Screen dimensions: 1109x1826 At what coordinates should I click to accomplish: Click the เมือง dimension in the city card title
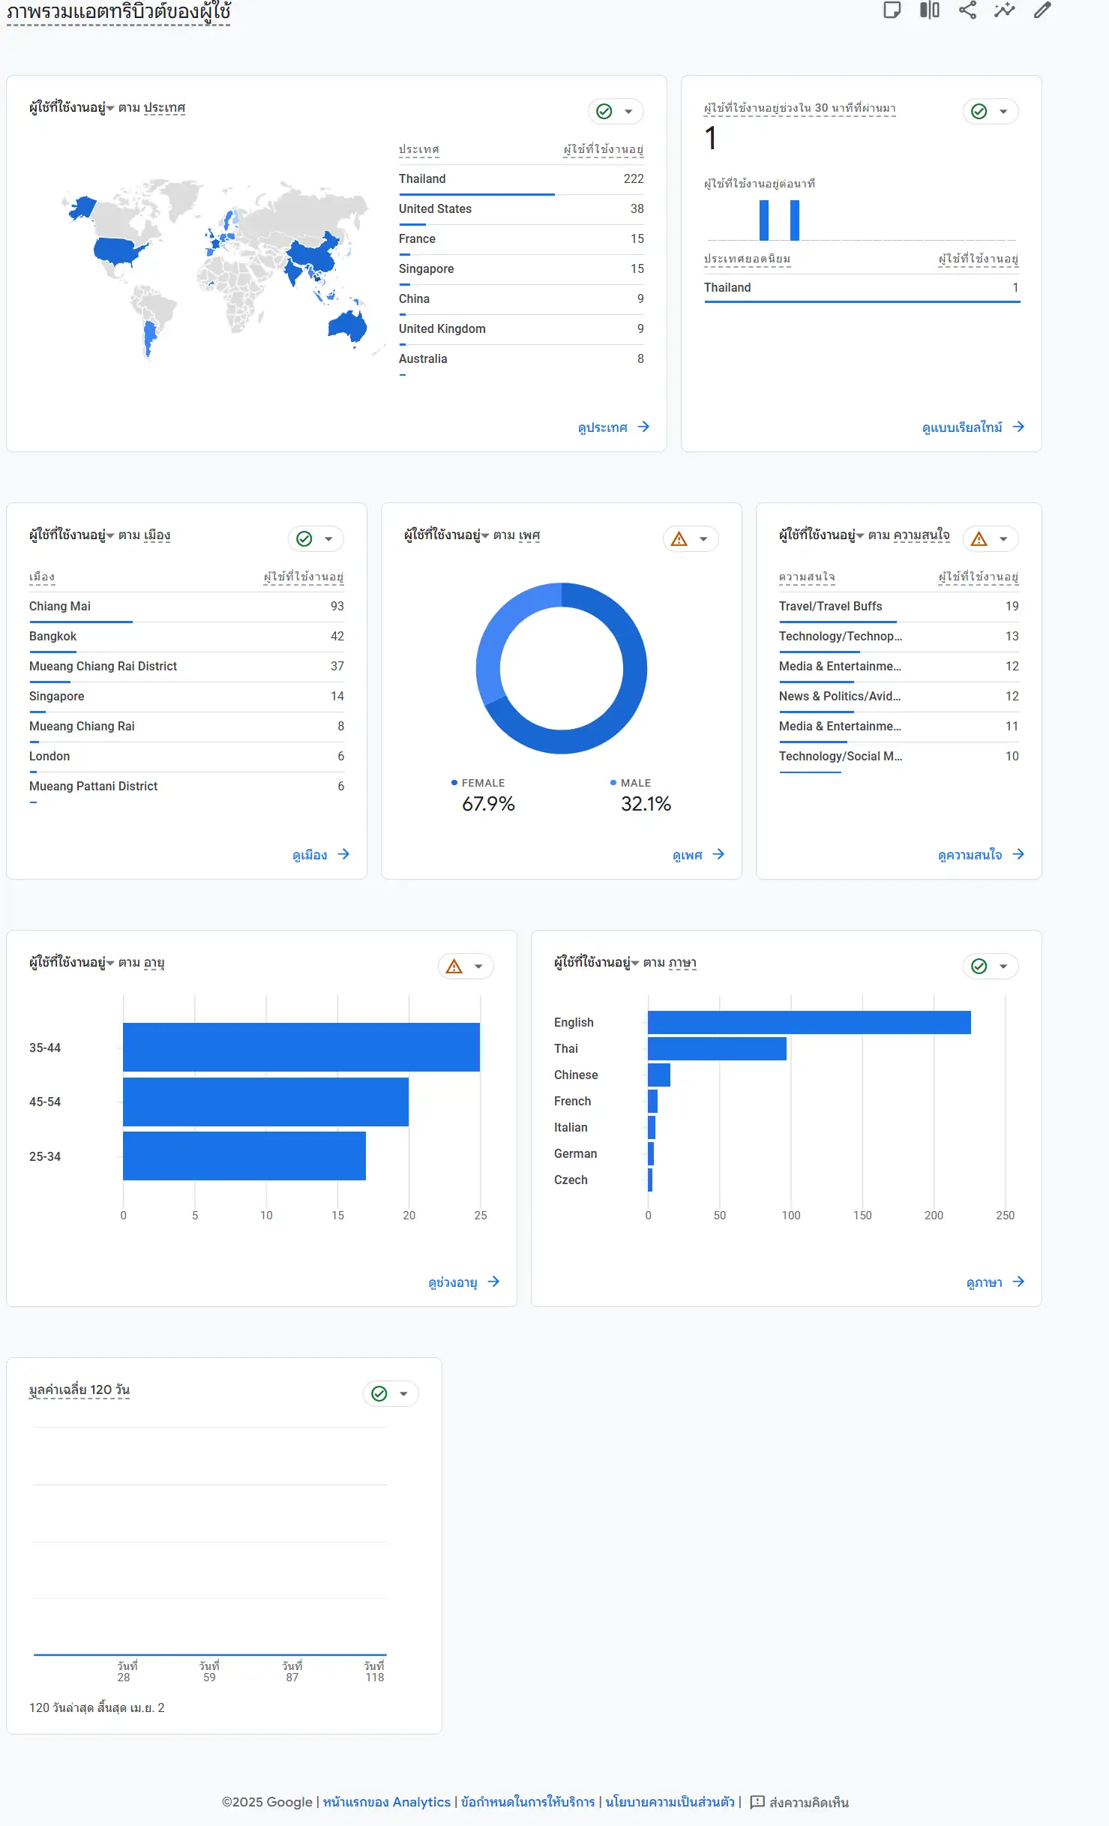[157, 535]
